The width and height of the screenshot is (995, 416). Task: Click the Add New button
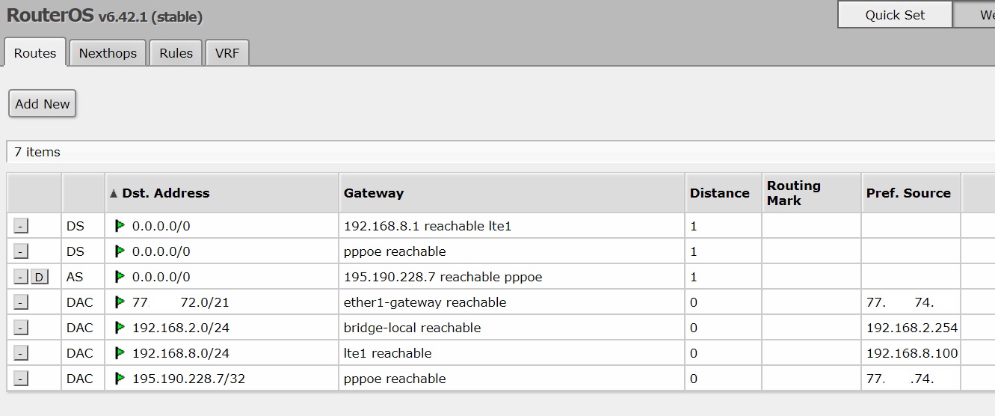pyautogui.click(x=43, y=104)
